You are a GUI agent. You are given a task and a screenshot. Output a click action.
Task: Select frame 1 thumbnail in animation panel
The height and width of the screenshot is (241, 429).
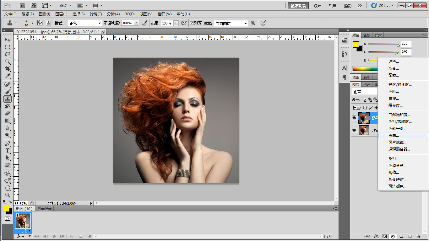coord(23,221)
